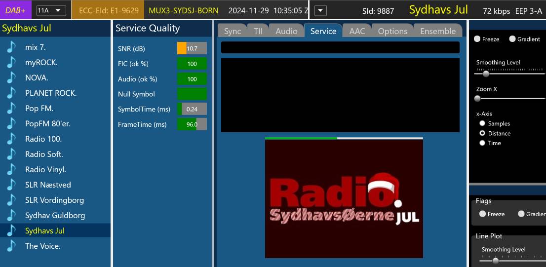Viewport: 546px width, 267px height.
Task: Click the music note icon for SLR Næstved
Action: point(11,185)
